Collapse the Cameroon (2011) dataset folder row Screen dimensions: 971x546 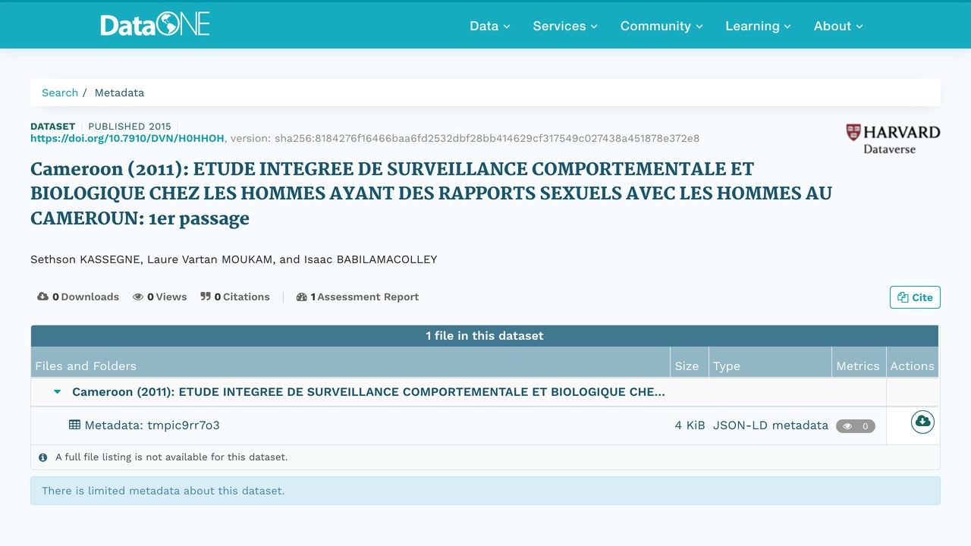click(x=57, y=392)
